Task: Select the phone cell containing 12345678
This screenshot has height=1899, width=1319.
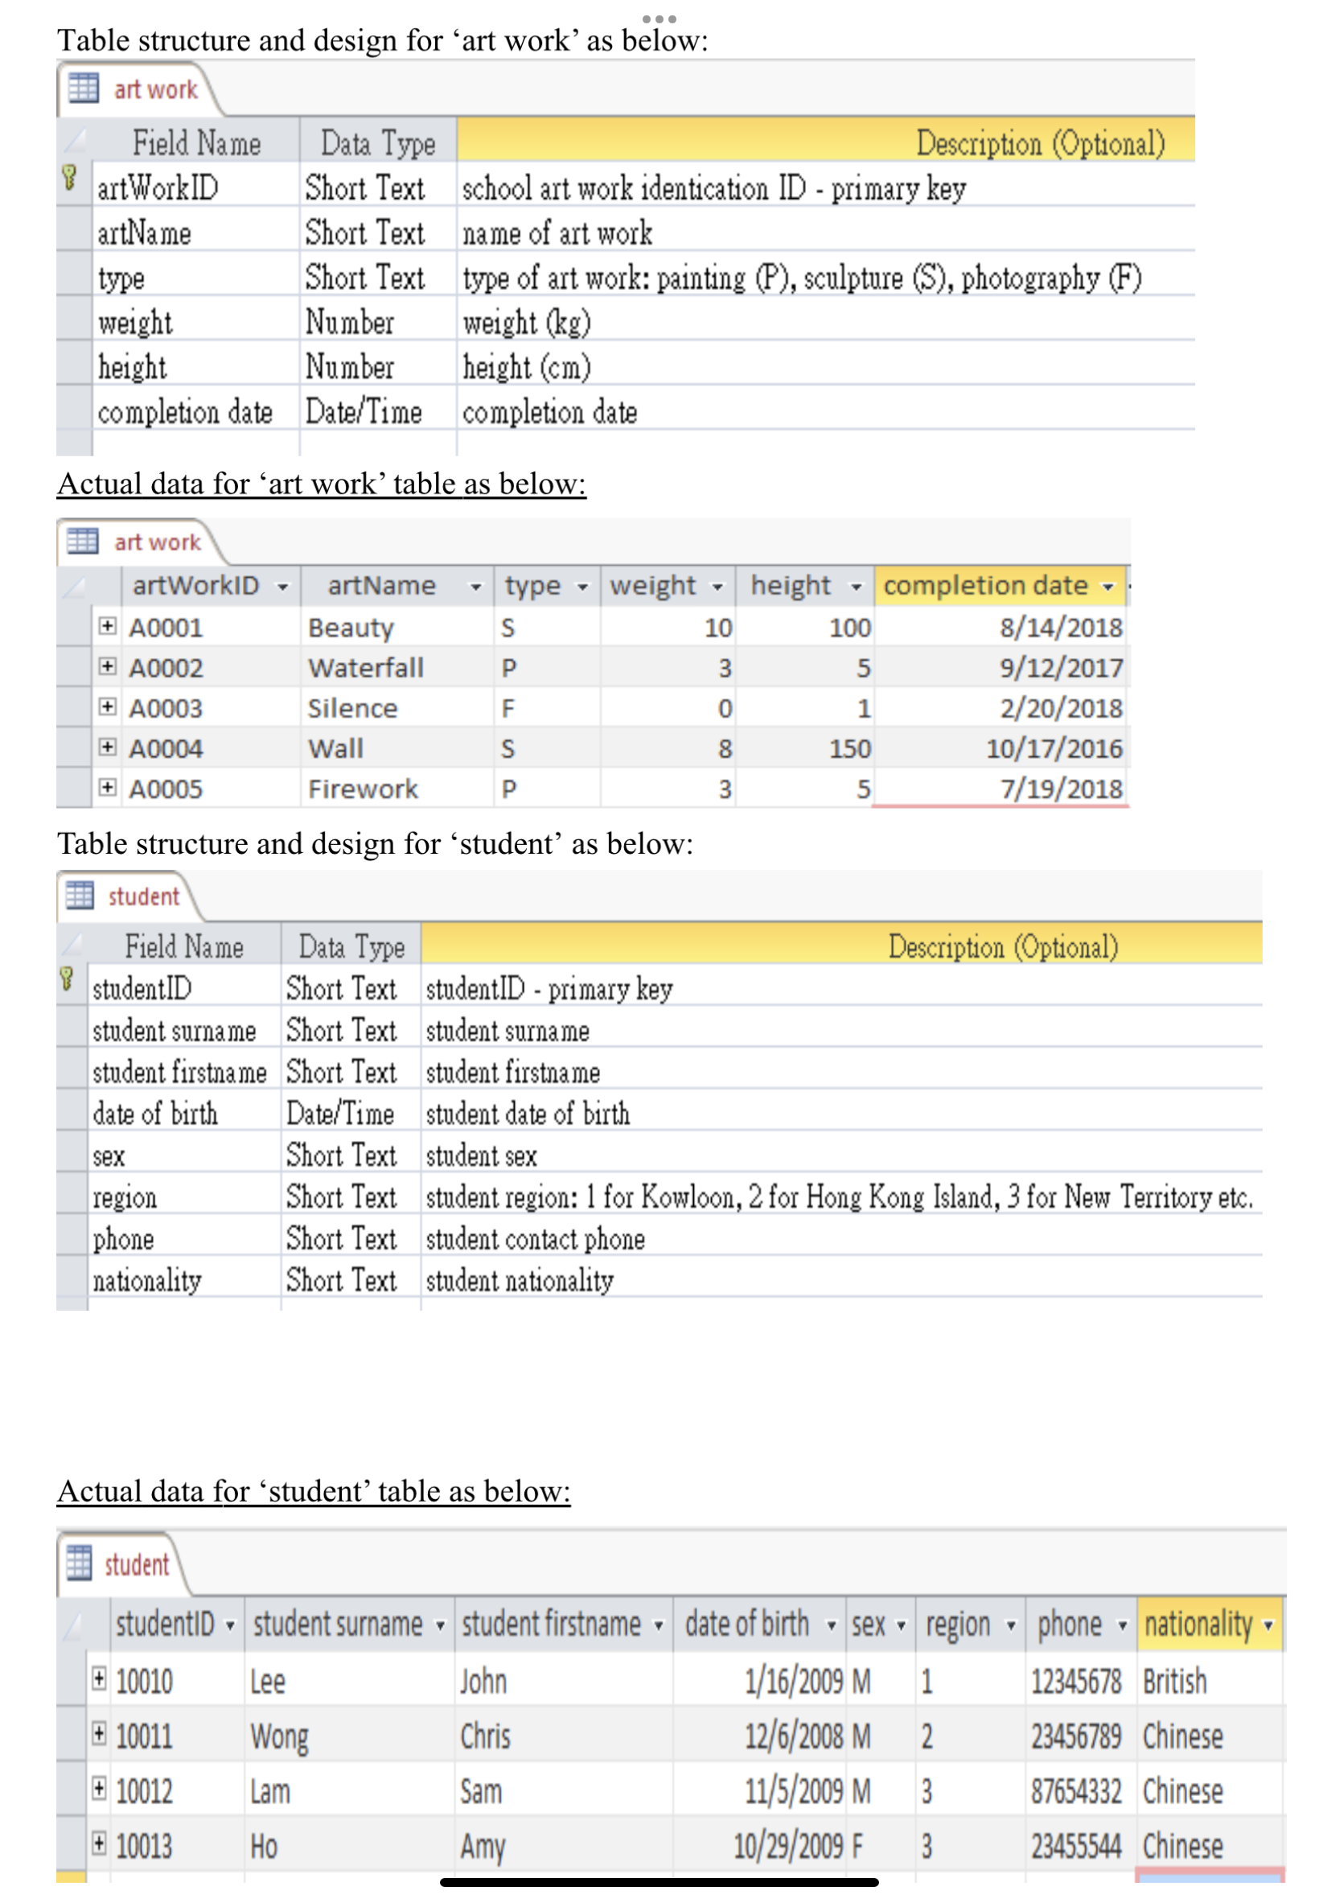Action: [1076, 1681]
